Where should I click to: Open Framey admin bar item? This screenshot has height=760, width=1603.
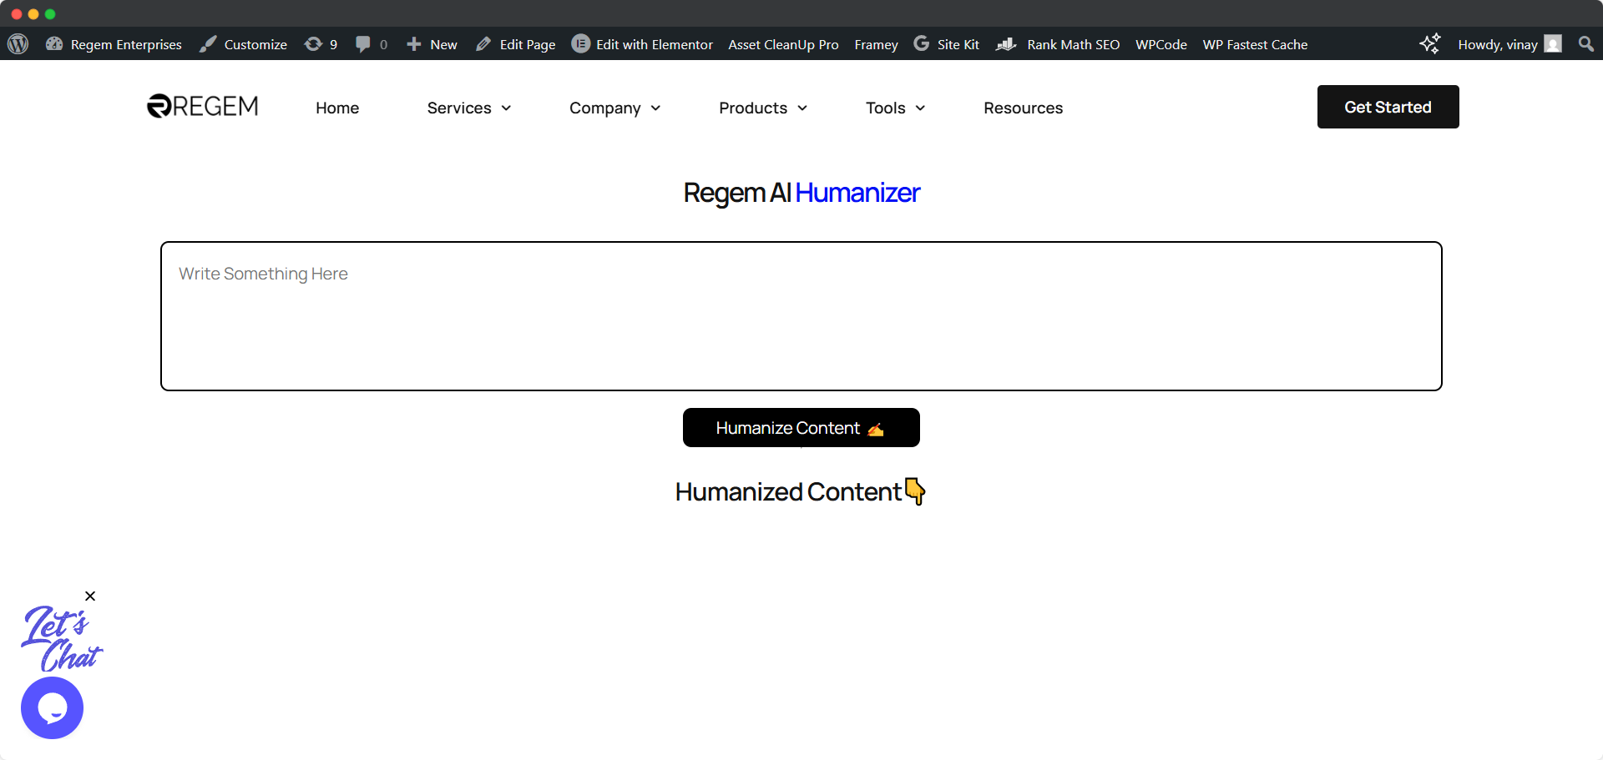pos(876,44)
